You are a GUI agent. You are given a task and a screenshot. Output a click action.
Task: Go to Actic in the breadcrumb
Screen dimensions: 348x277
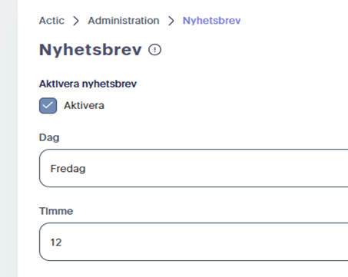51,21
